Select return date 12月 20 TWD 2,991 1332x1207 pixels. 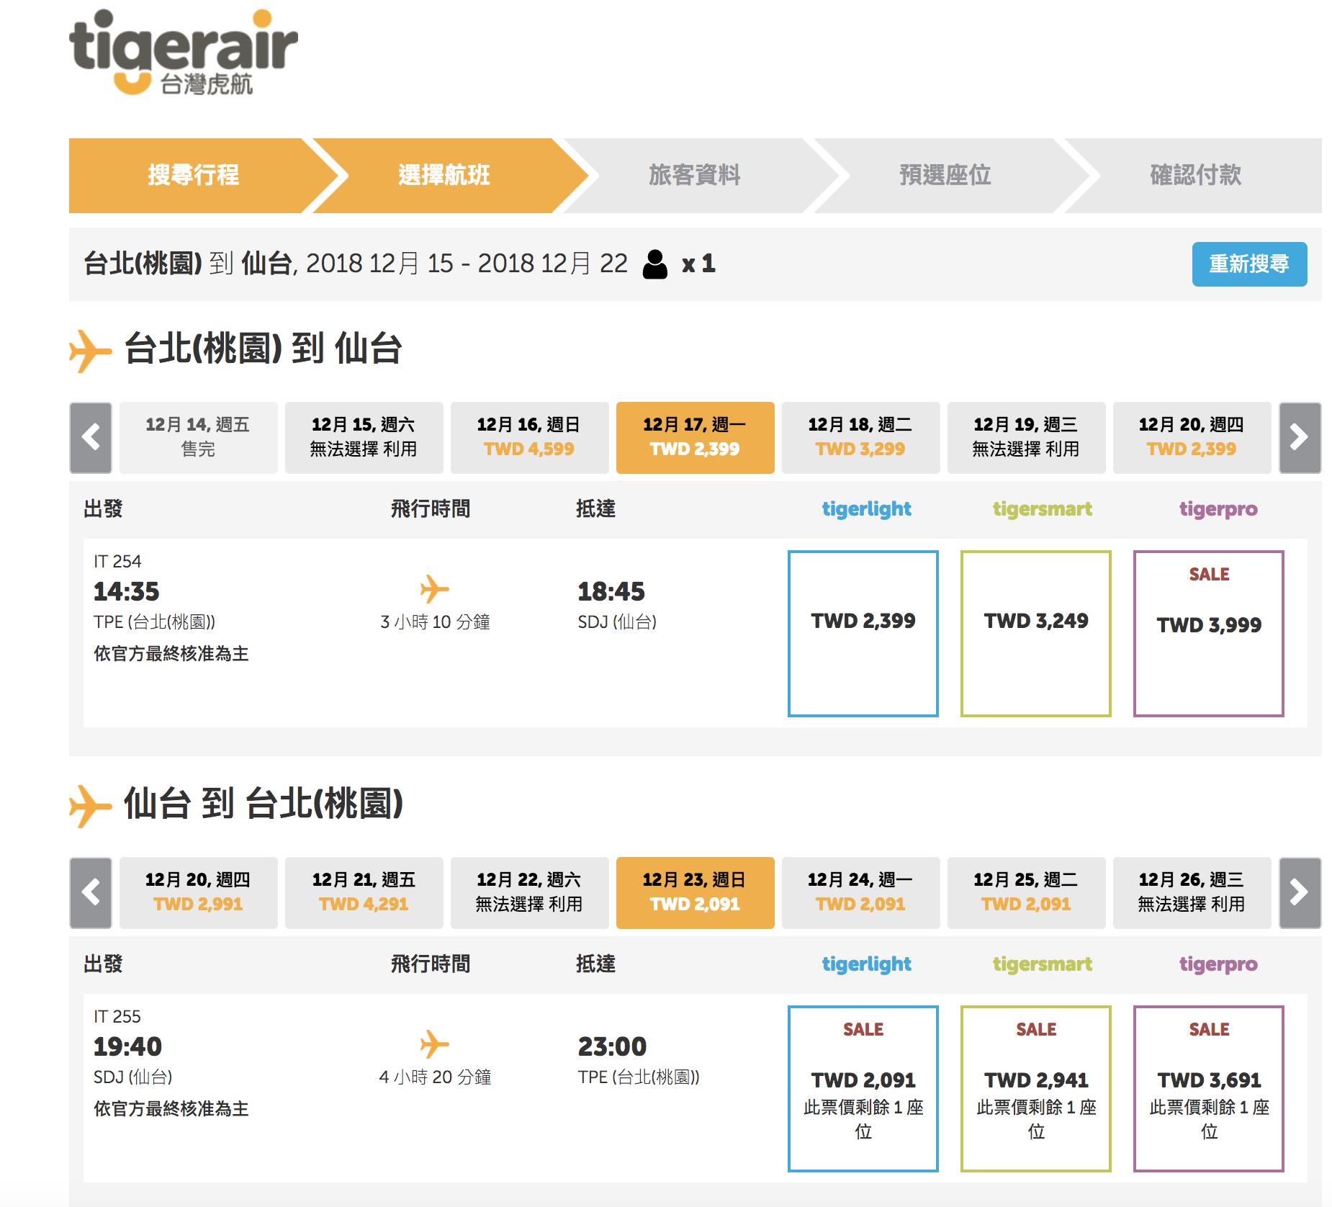[x=198, y=892]
